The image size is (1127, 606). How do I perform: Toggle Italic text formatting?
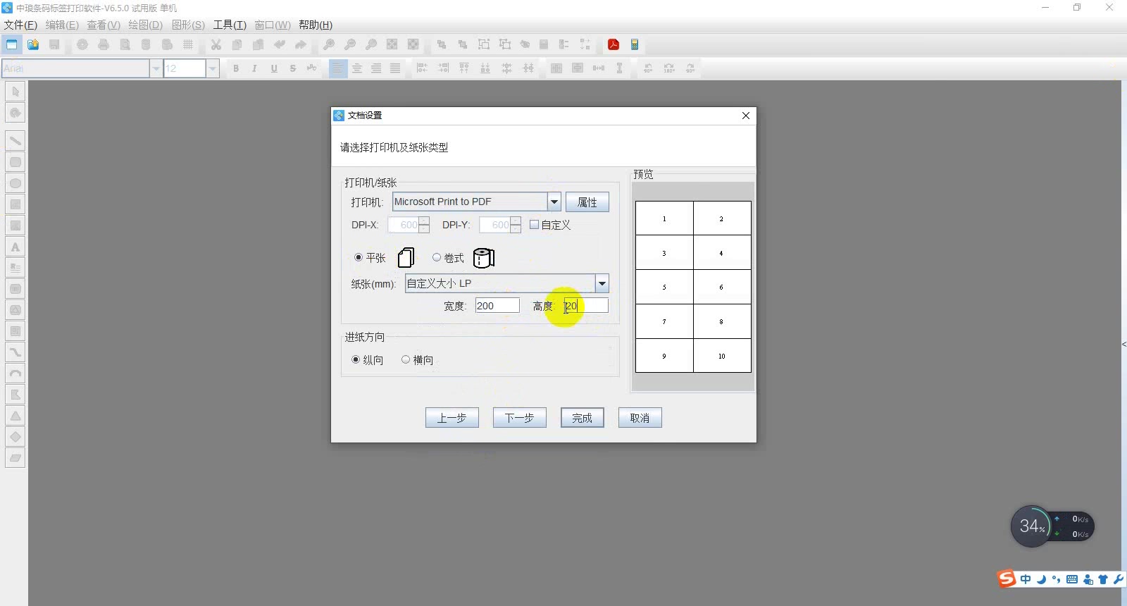coord(254,68)
